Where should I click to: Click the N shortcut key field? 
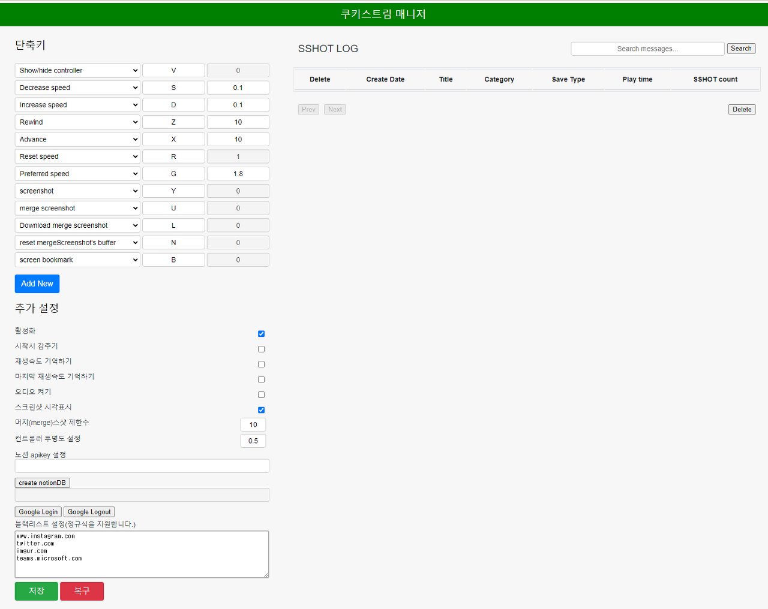(x=173, y=243)
